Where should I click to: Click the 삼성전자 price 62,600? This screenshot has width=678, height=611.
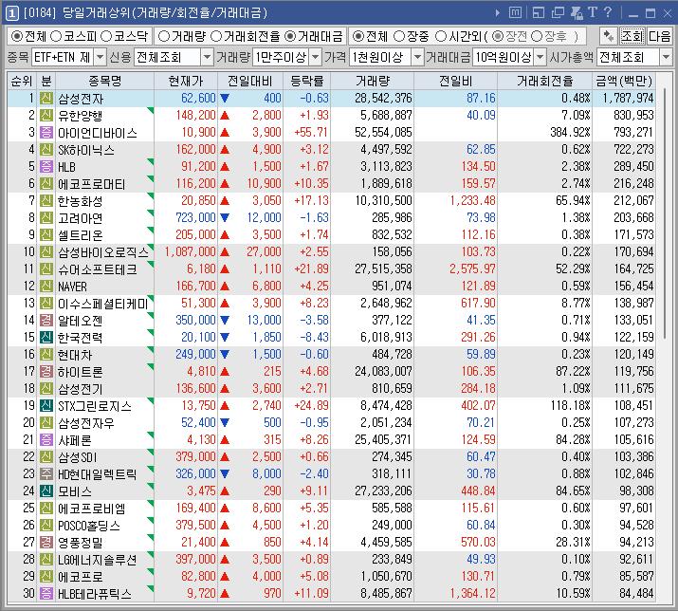[198, 99]
